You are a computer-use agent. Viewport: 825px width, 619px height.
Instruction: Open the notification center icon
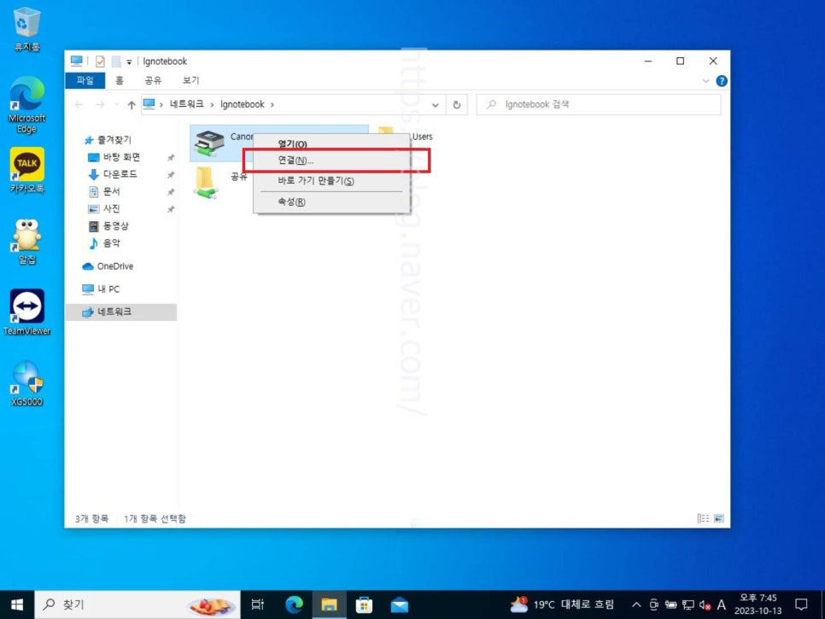coord(801,604)
